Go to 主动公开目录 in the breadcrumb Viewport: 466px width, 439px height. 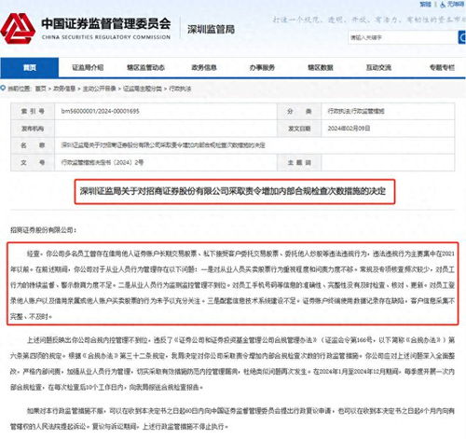(x=99, y=89)
